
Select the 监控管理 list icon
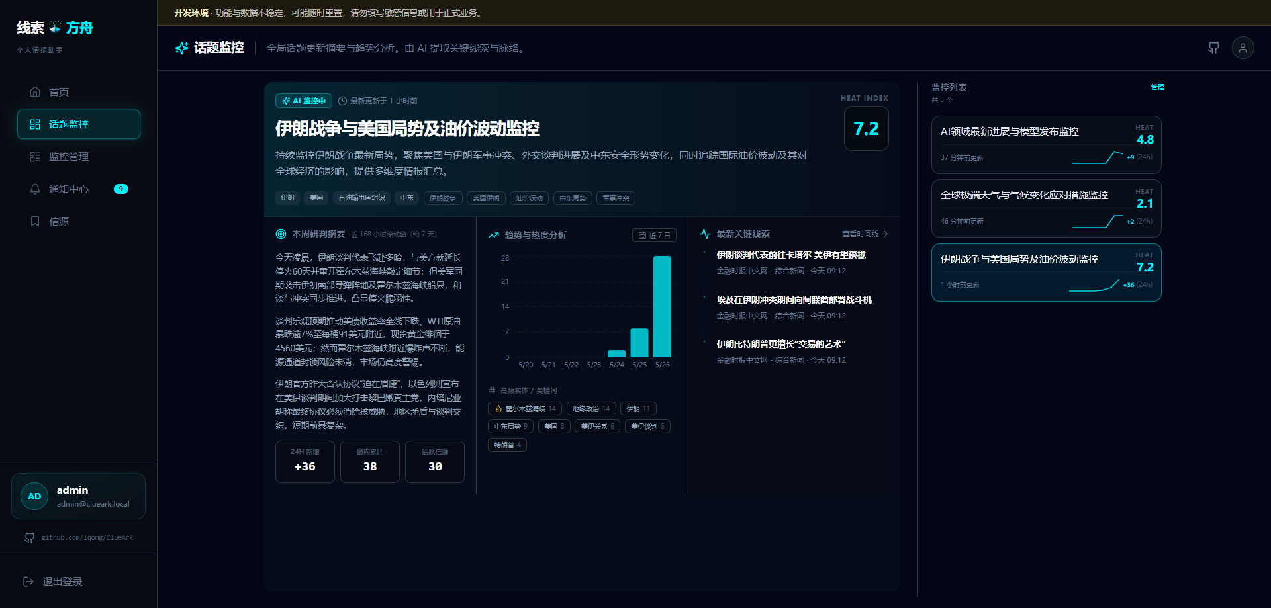(35, 157)
